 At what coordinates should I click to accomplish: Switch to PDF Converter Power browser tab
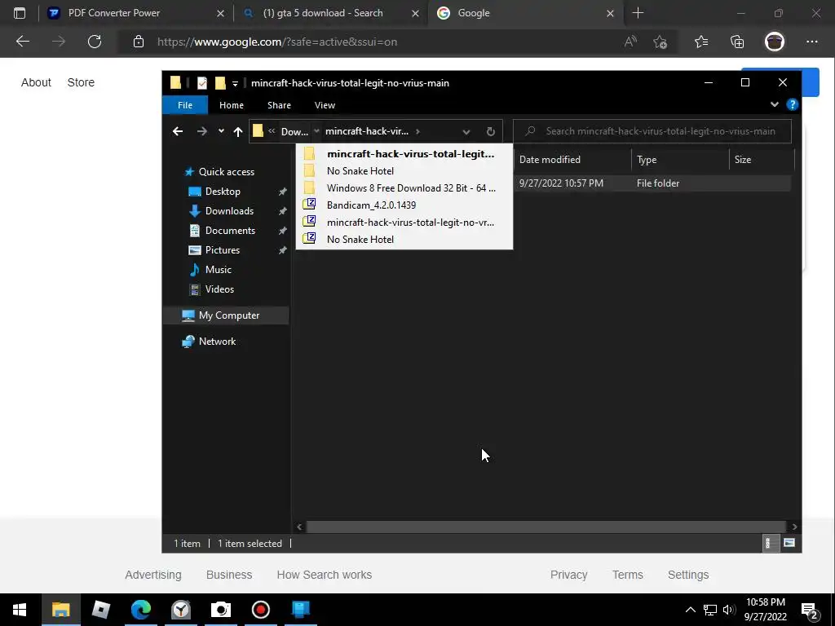pos(136,13)
